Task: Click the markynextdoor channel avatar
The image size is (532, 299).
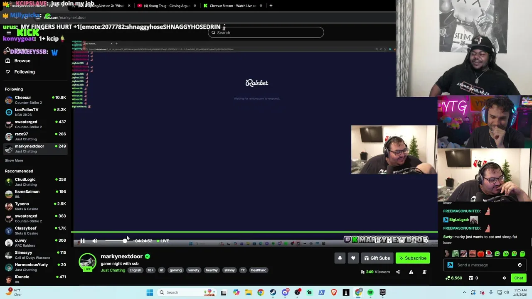Action: click(87, 262)
